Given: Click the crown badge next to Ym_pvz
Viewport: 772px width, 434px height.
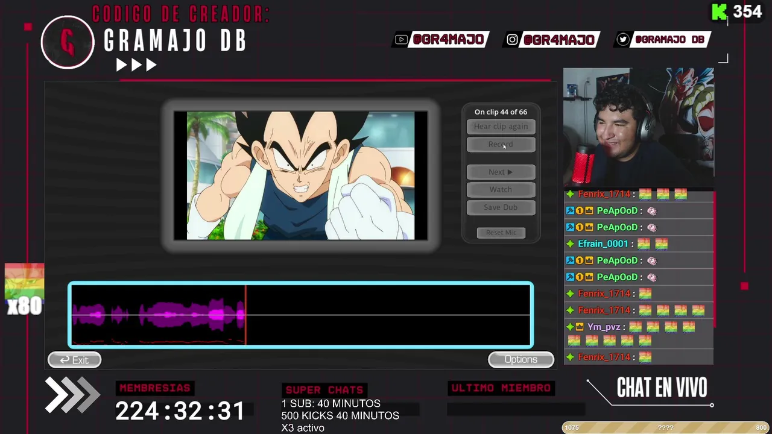Looking at the screenshot, I should pyautogui.click(x=580, y=327).
